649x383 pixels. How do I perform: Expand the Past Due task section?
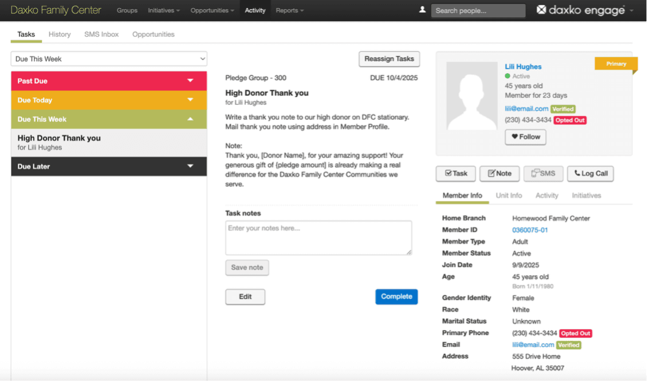[x=108, y=81]
